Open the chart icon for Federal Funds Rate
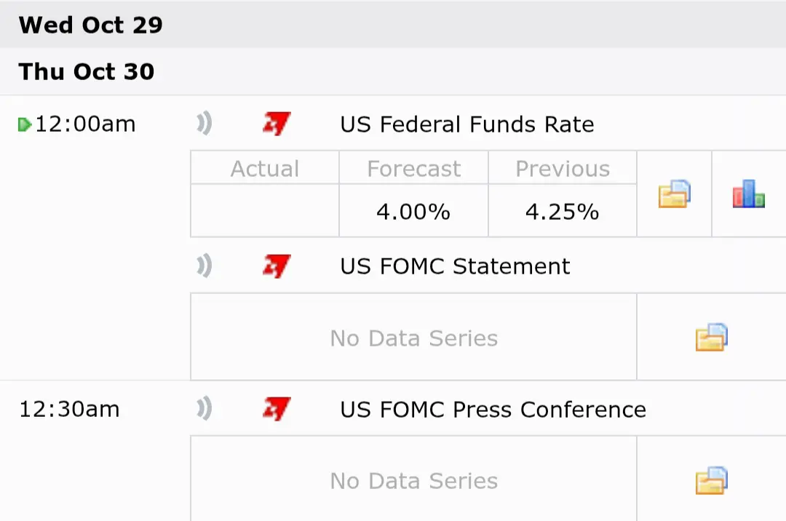 tap(748, 194)
